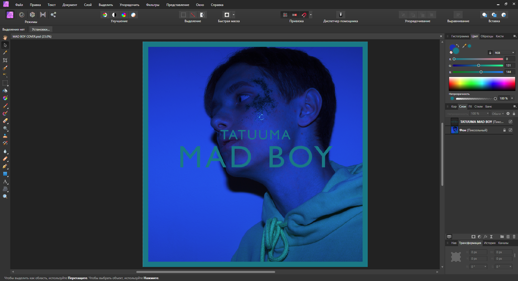Switch to the История tab
This screenshot has height=281, width=518.
(x=489, y=243)
